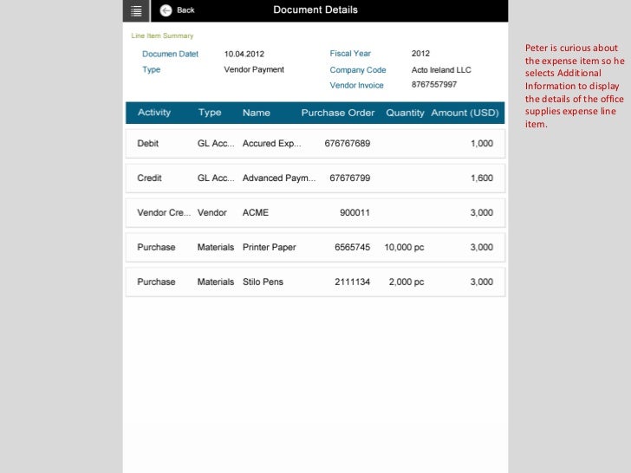
Task: Select purchase order 676767689
Action: coord(348,144)
